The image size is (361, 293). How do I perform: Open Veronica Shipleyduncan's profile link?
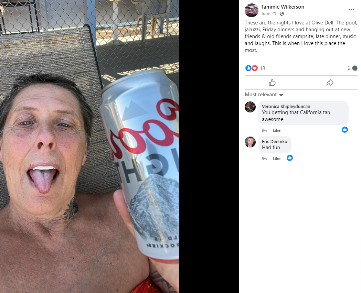pyautogui.click(x=286, y=107)
